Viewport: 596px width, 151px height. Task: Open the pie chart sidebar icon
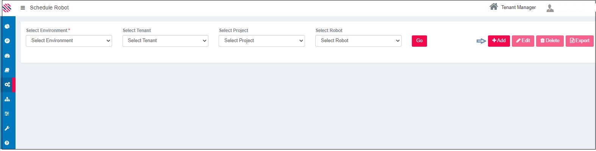[7, 26]
